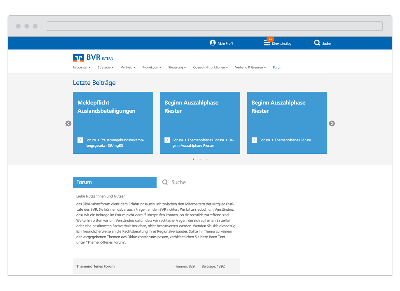This screenshot has width=400, height=291.
Task: Click arrow icon on Meldepflicht card
Action: tap(80, 140)
